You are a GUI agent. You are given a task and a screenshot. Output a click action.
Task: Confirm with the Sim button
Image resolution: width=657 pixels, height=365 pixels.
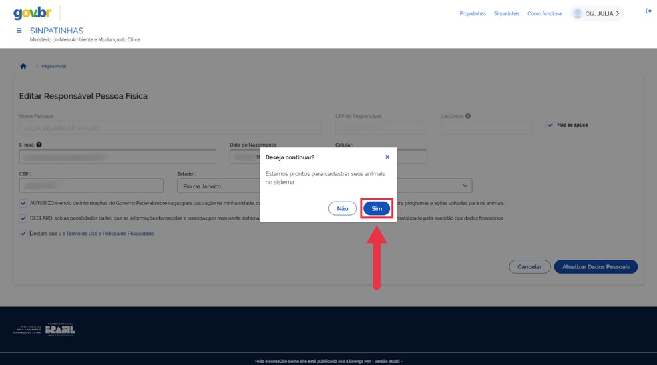pyautogui.click(x=377, y=208)
